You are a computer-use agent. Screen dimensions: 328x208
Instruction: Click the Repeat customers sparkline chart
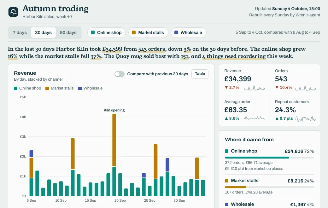coord(306,119)
